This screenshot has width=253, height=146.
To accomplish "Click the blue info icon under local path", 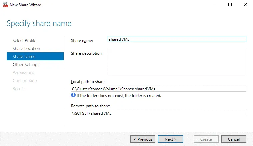I will 73,96.
